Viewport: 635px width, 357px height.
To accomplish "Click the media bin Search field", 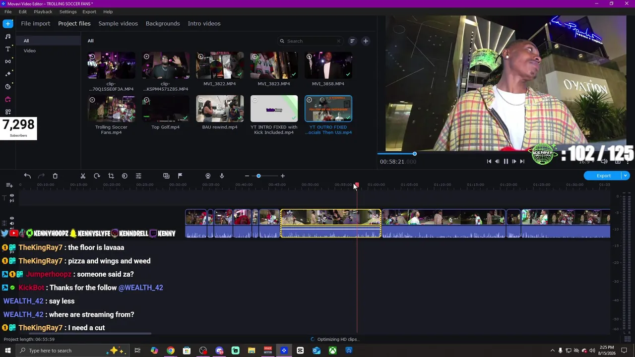I will tap(311, 41).
